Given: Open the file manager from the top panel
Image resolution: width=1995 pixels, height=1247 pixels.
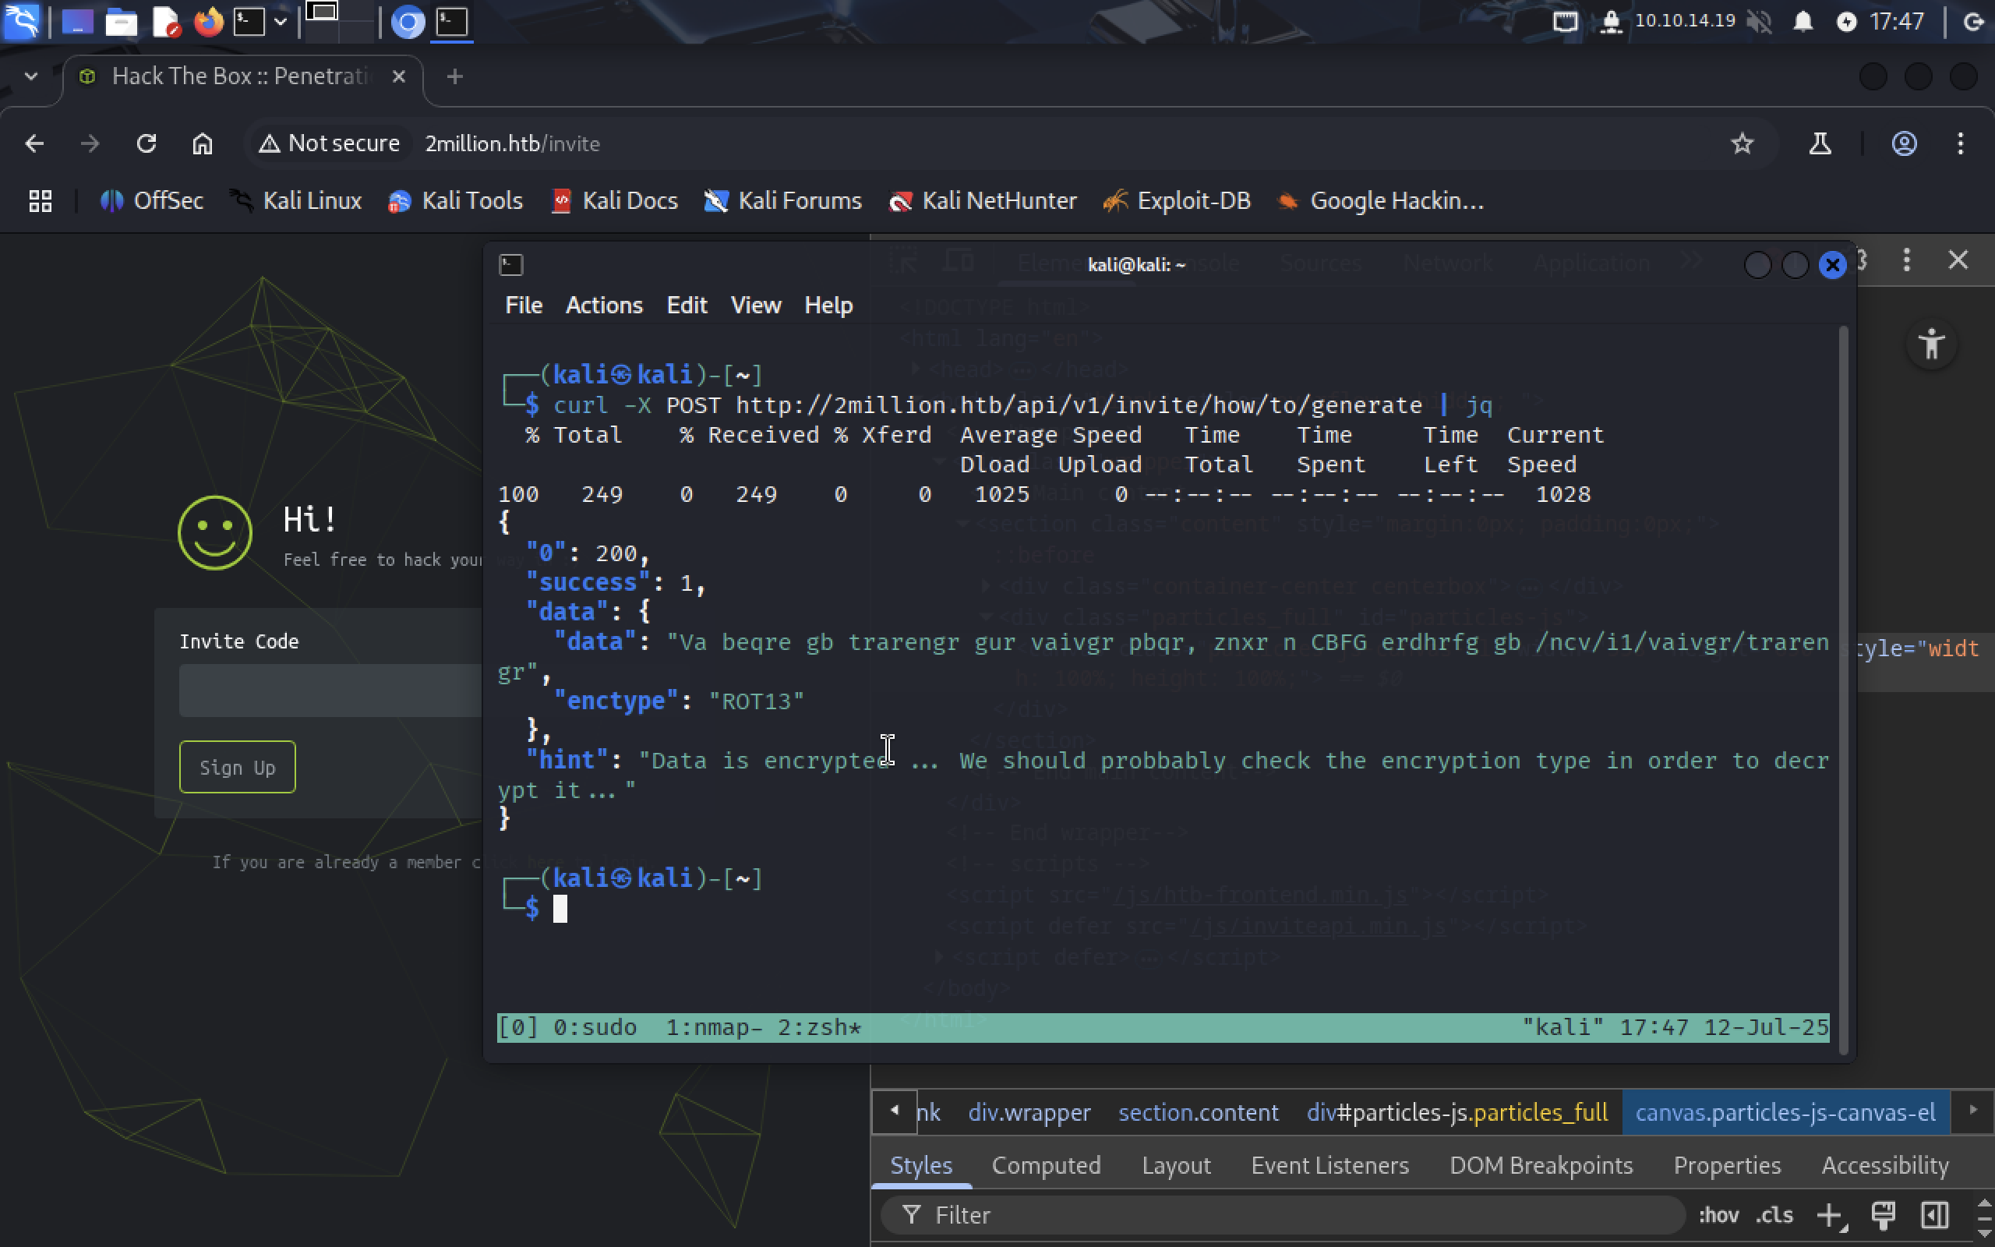Looking at the screenshot, I should click(x=122, y=22).
